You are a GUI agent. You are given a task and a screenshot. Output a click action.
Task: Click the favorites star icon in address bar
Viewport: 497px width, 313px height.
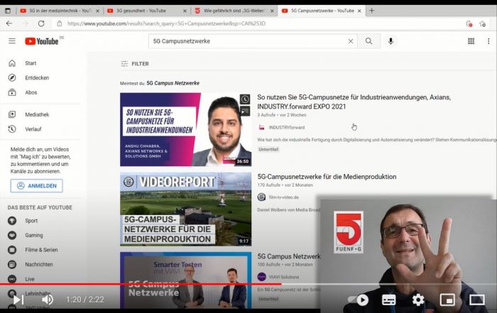[482, 23]
